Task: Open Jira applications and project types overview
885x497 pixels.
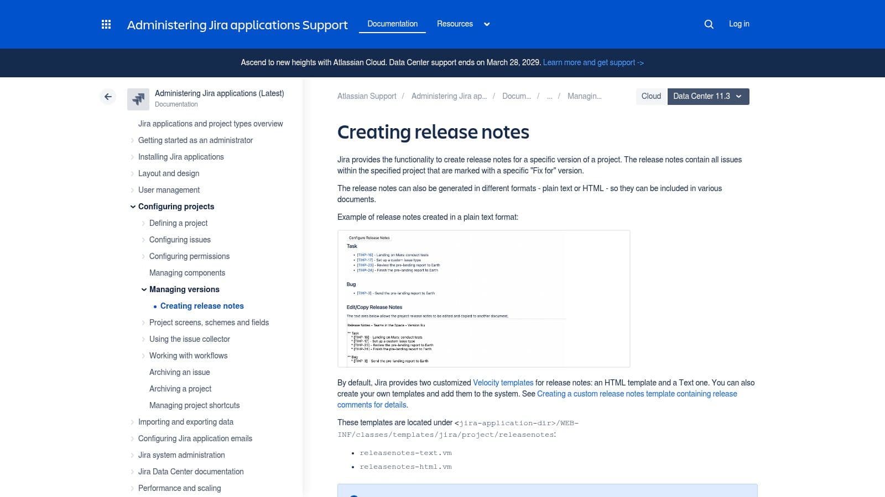Action: (210, 124)
